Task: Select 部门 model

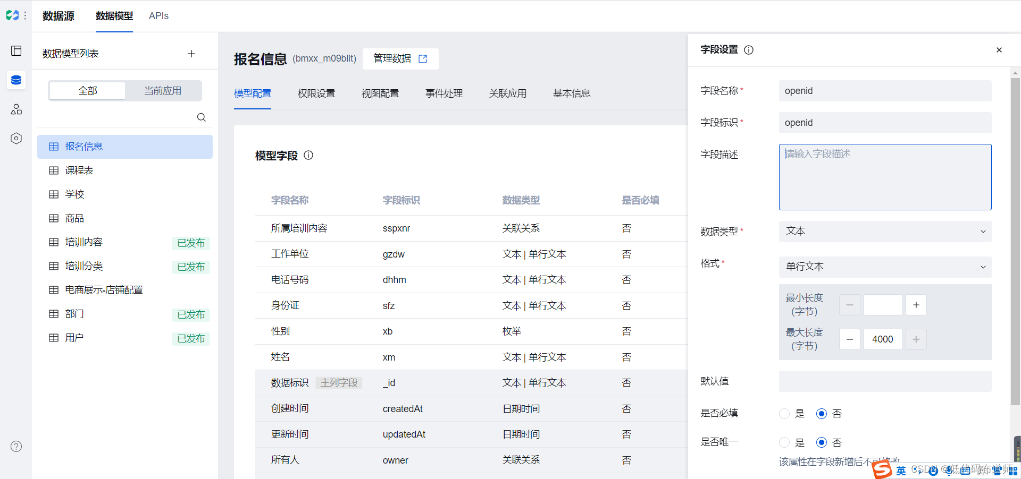Action: (125, 314)
